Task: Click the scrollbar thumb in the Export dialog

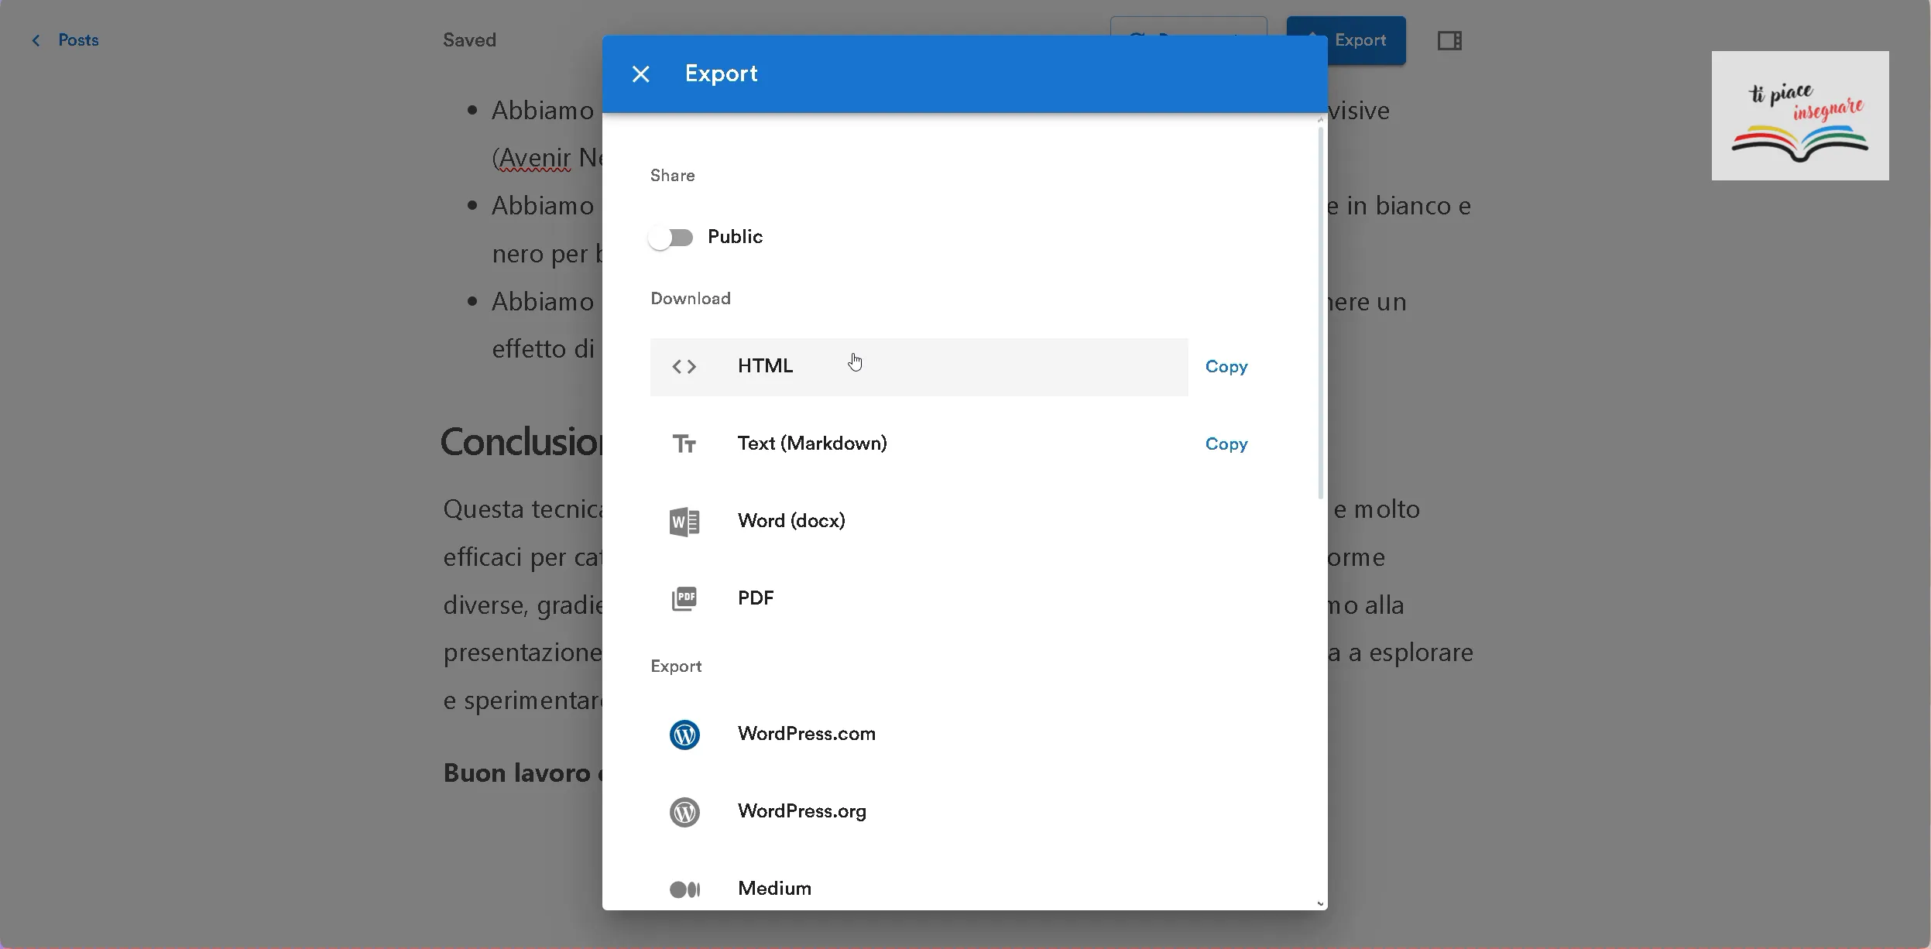Action: pos(1321,313)
